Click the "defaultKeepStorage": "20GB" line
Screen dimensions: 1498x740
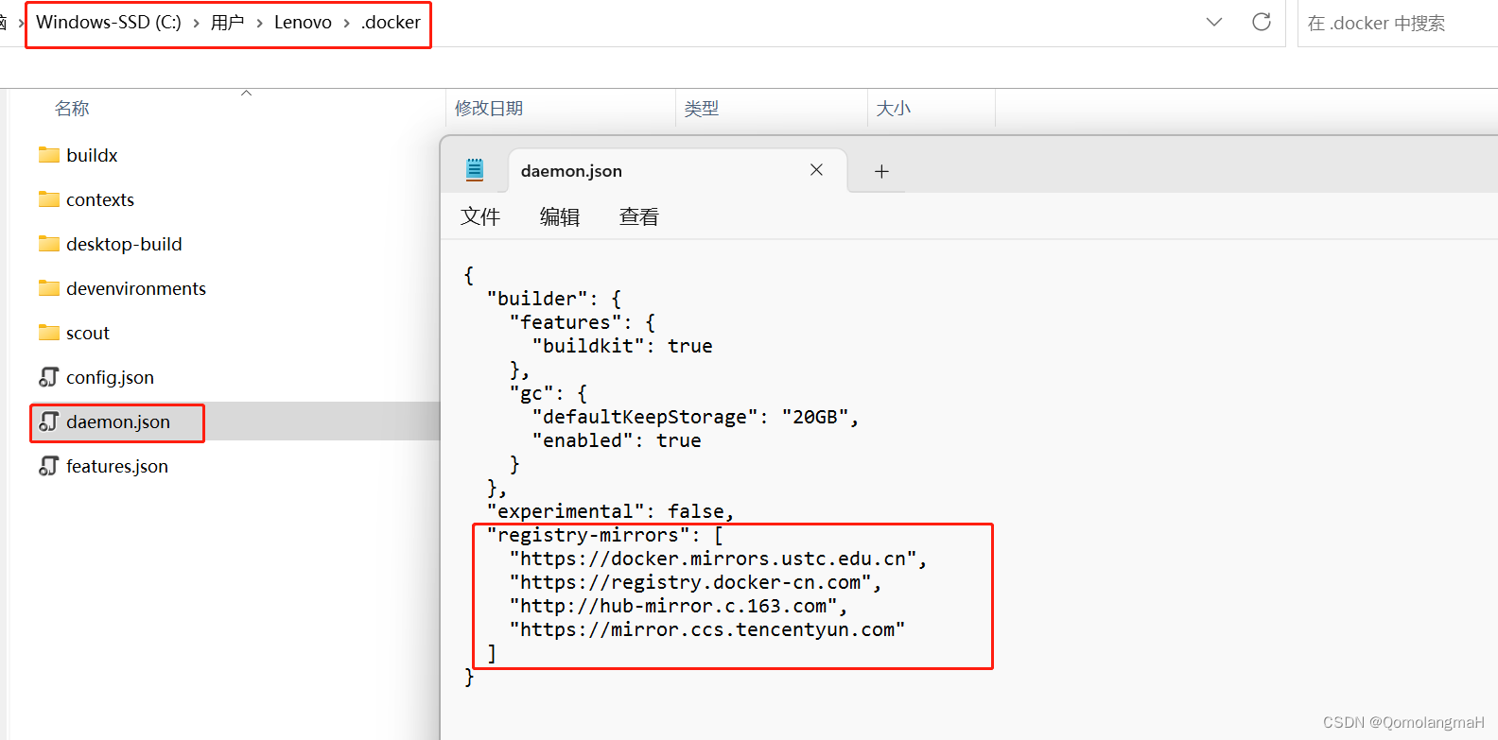click(x=695, y=417)
